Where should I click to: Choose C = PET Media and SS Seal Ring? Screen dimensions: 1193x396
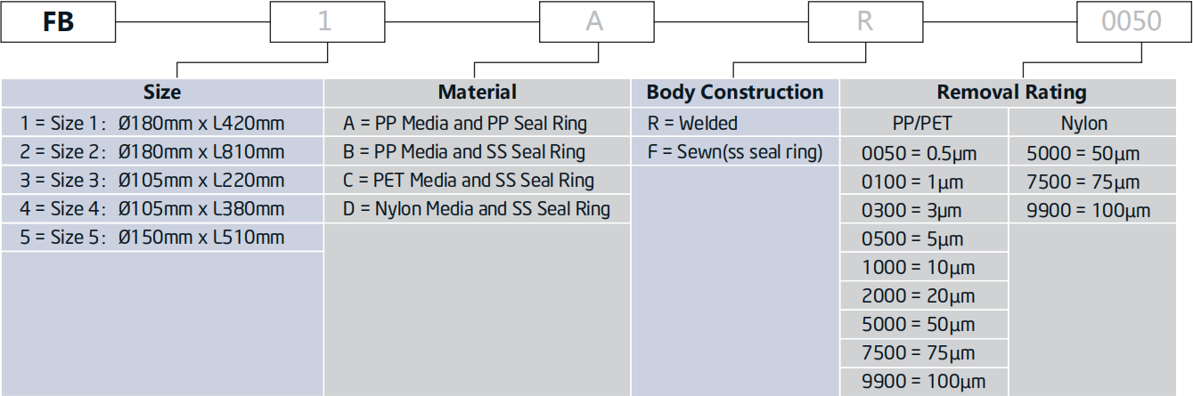[469, 181]
